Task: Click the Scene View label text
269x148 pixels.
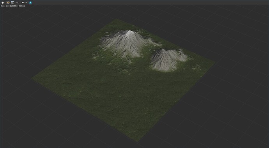Action: point(5,6)
